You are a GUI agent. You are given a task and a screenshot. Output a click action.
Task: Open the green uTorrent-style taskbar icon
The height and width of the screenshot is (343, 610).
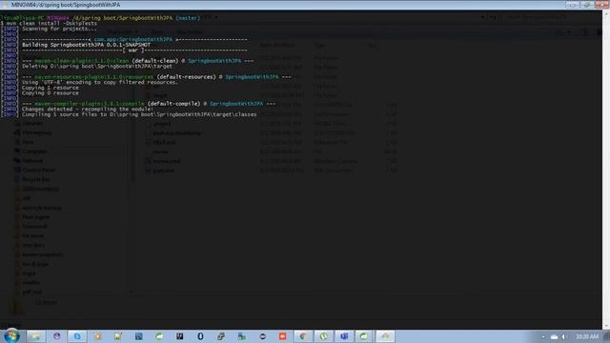click(323, 336)
